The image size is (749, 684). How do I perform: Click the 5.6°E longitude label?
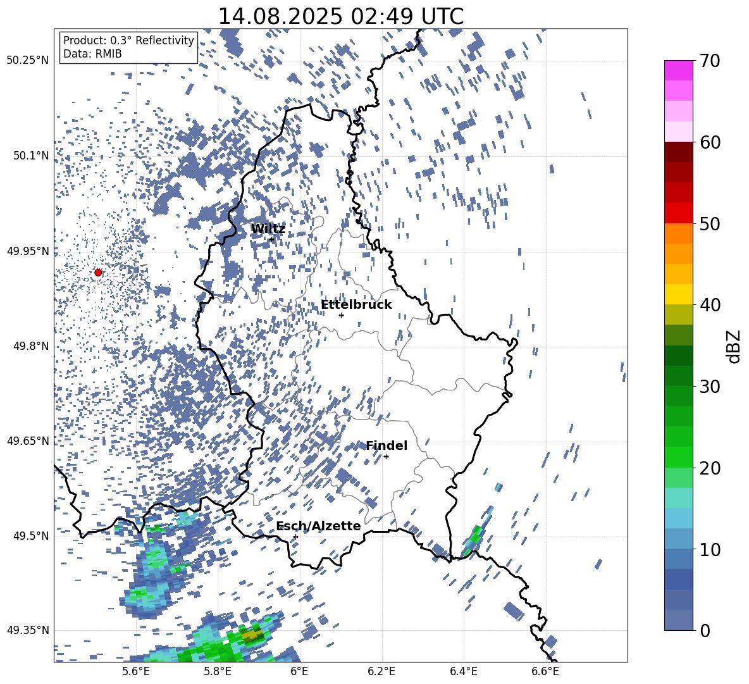[x=136, y=671]
